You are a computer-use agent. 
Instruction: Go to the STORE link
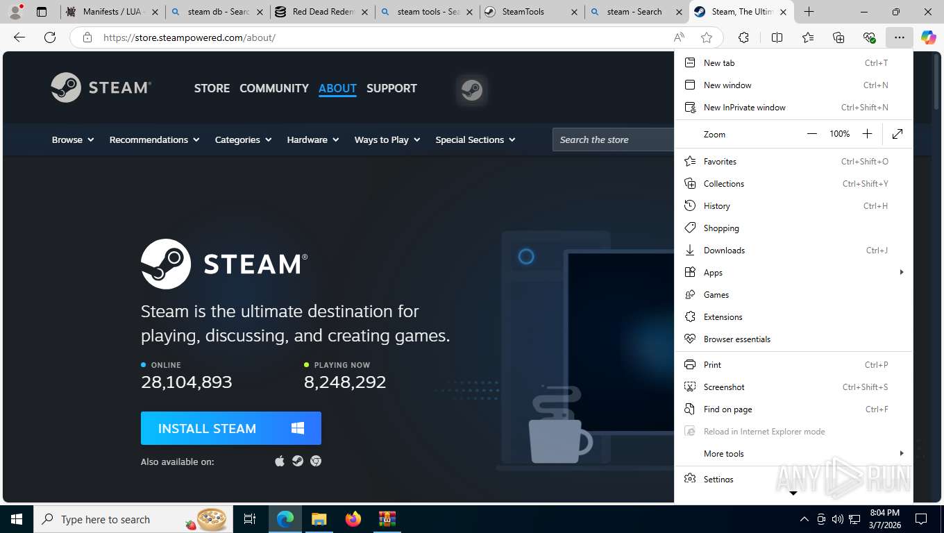click(212, 88)
